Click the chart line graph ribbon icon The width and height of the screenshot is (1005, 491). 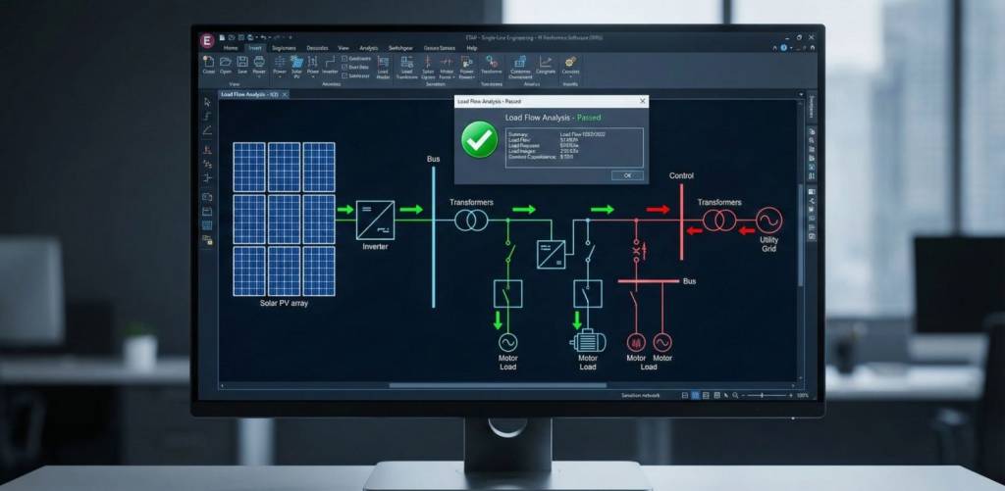546,62
